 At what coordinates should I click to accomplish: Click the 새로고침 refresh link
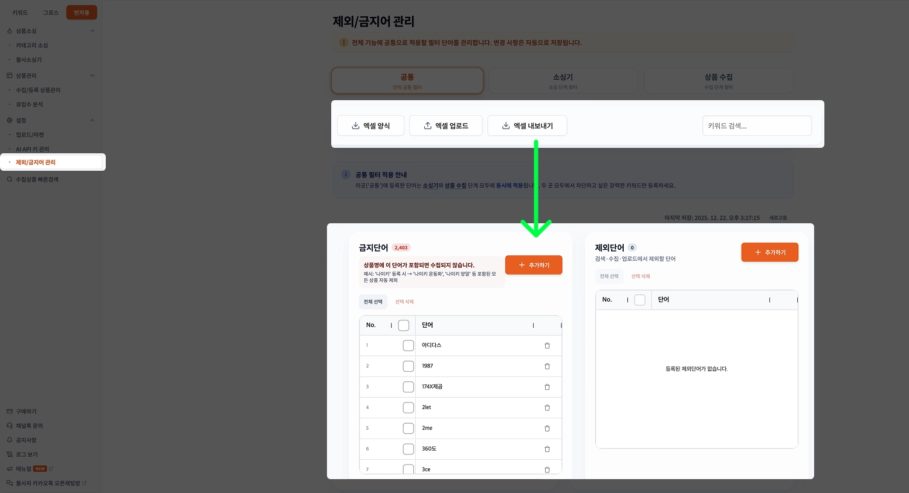[x=778, y=218]
